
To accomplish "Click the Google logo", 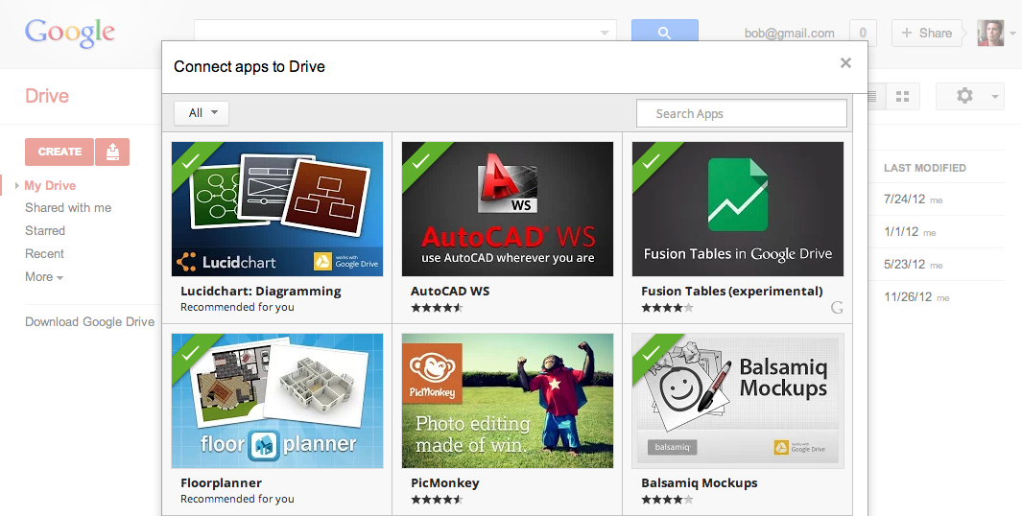I will pyautogui.click(x=70, y=33).
